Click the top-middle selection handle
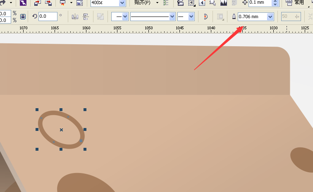The image size is (313, 192). click(61, 110)
